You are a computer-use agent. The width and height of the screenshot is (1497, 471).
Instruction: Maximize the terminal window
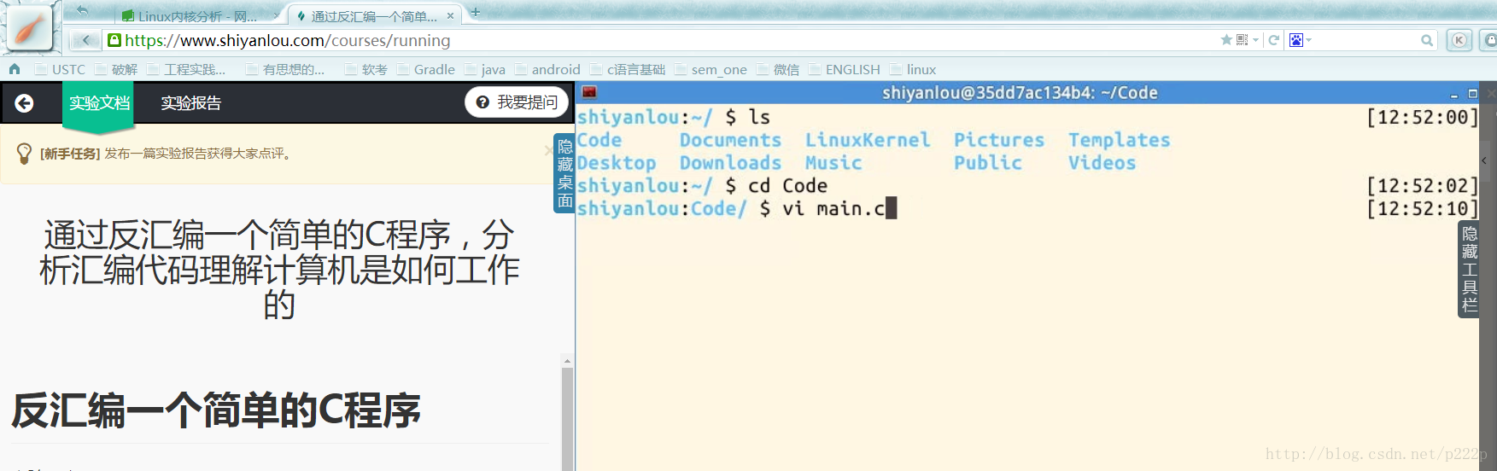pos(1472,94)
